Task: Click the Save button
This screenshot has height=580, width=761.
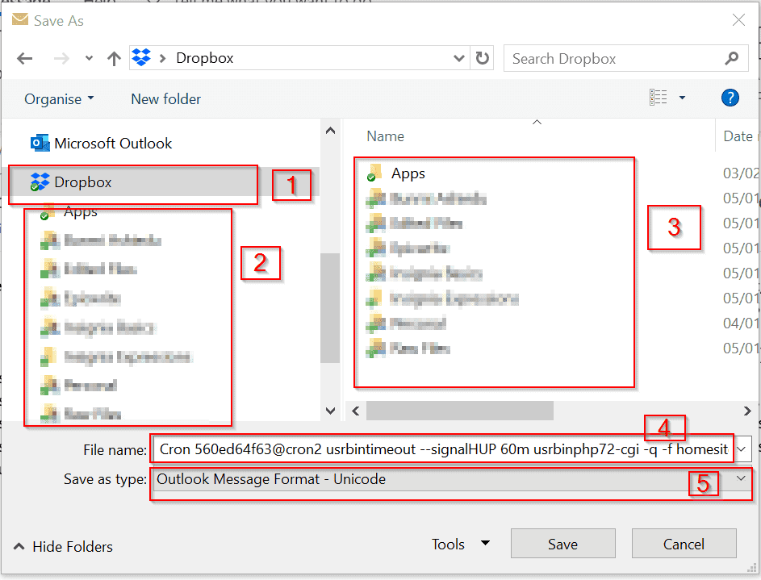Action: 562,544
